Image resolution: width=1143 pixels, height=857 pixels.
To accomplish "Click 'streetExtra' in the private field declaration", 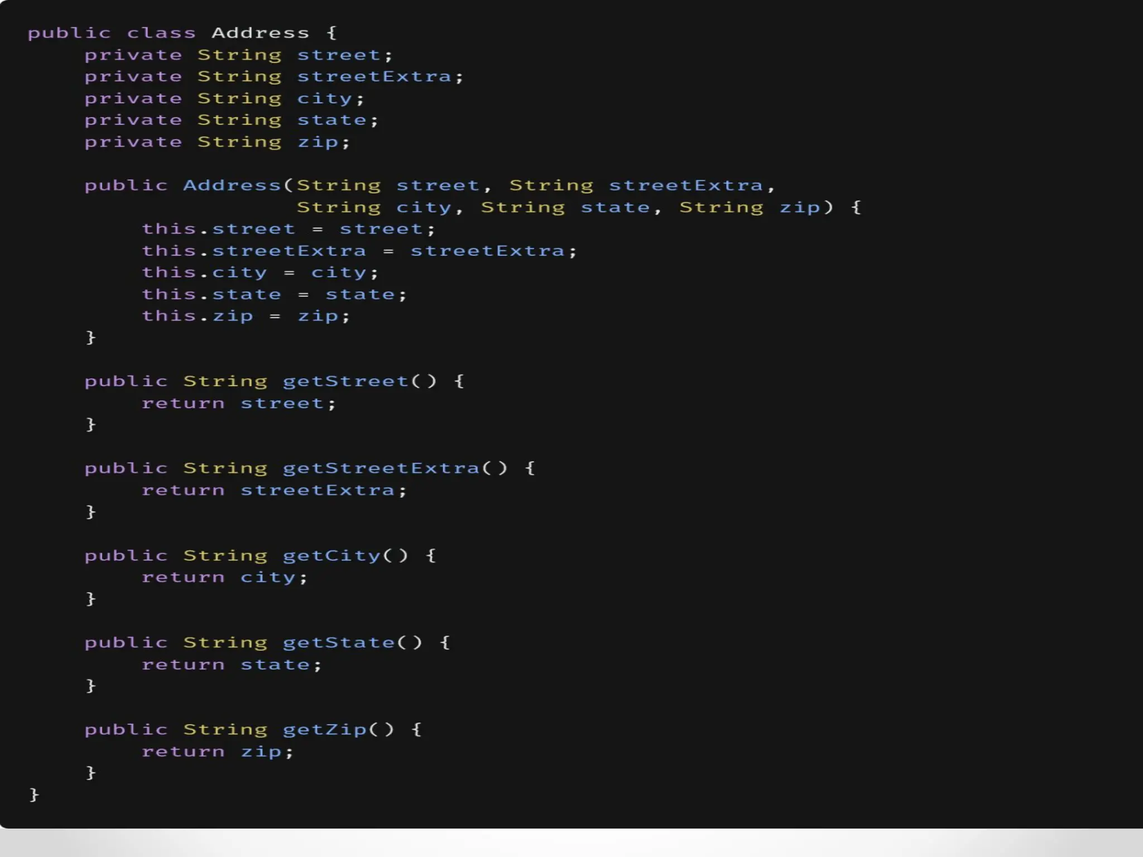I will coord(374,76).
